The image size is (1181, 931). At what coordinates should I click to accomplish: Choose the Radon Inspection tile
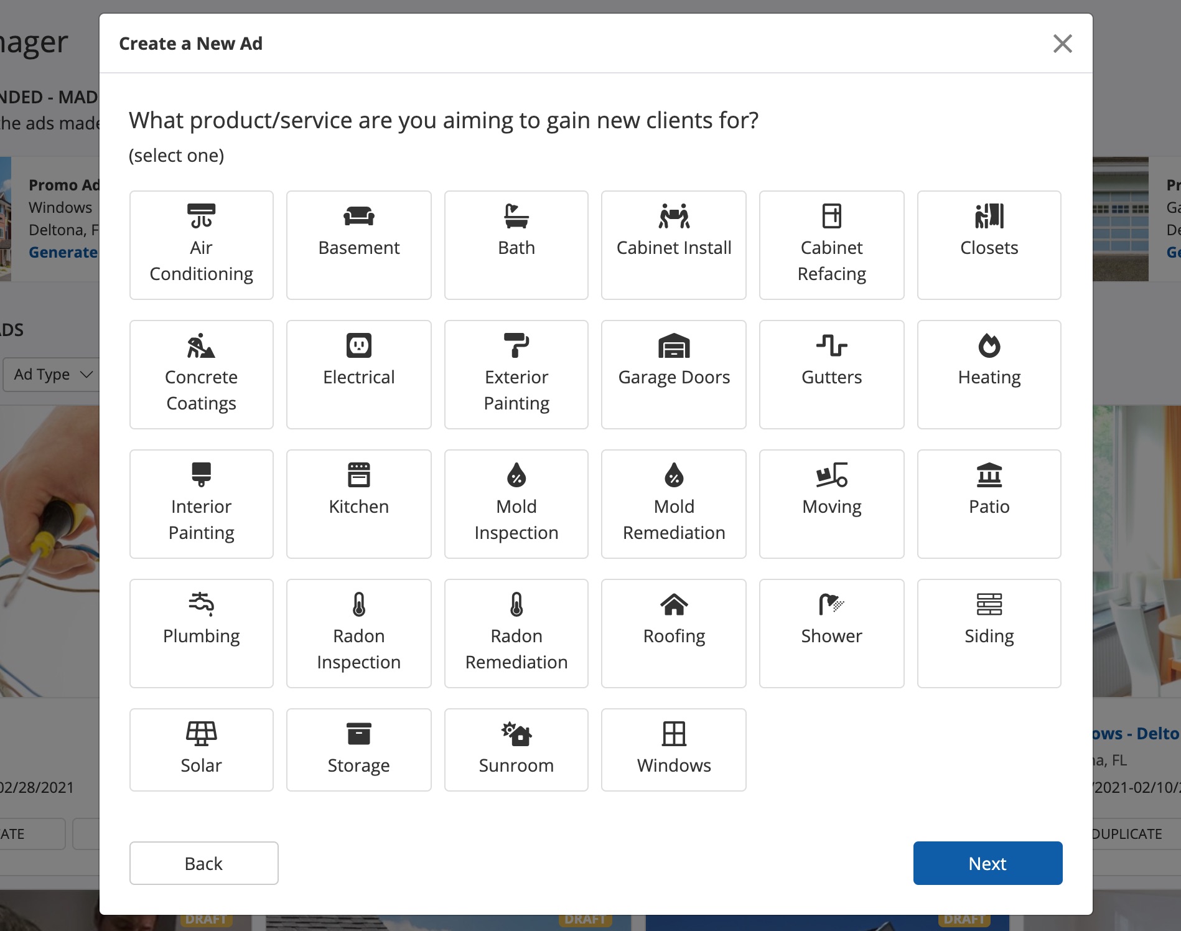tap(358, 633)
